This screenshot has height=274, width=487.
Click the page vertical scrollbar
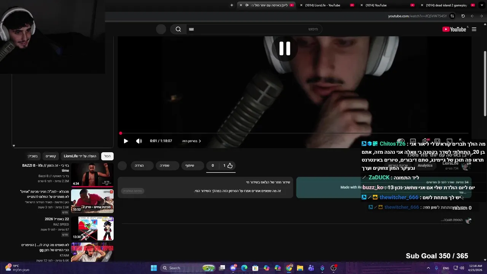tap(485, 83)
